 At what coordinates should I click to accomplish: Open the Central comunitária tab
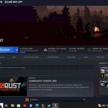pos(32,57)
